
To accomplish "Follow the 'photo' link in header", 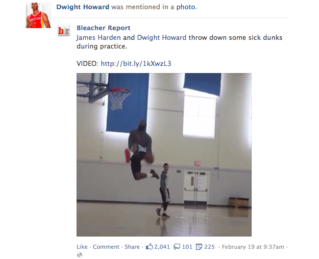I will coord(186,7).
